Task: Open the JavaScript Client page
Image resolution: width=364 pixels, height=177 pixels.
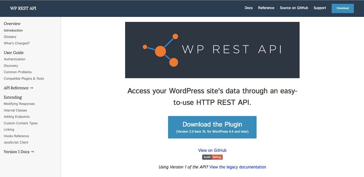Action: 16,142
